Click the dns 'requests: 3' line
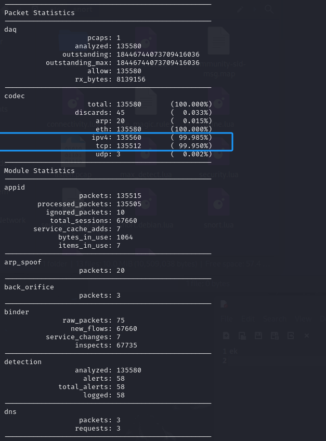This screenshot has width=326, height=441. 98,429
